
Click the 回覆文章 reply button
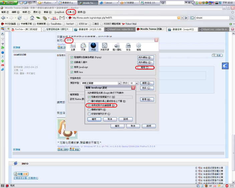(21, 174)
